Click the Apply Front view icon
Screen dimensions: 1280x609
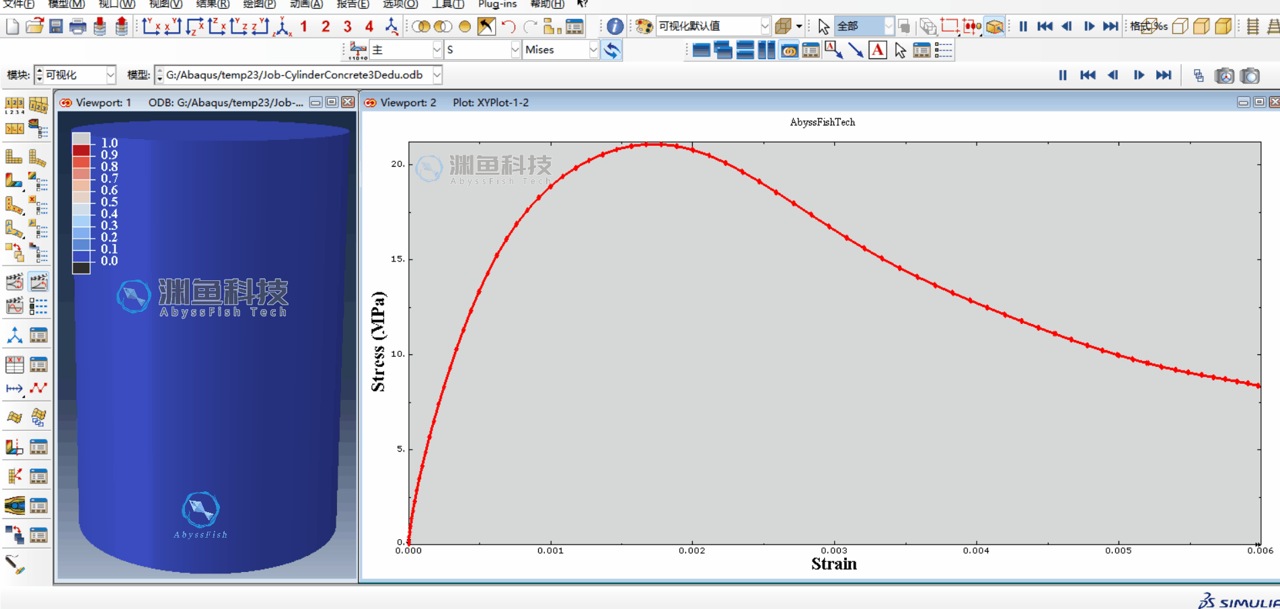click(x=151, y=27)
